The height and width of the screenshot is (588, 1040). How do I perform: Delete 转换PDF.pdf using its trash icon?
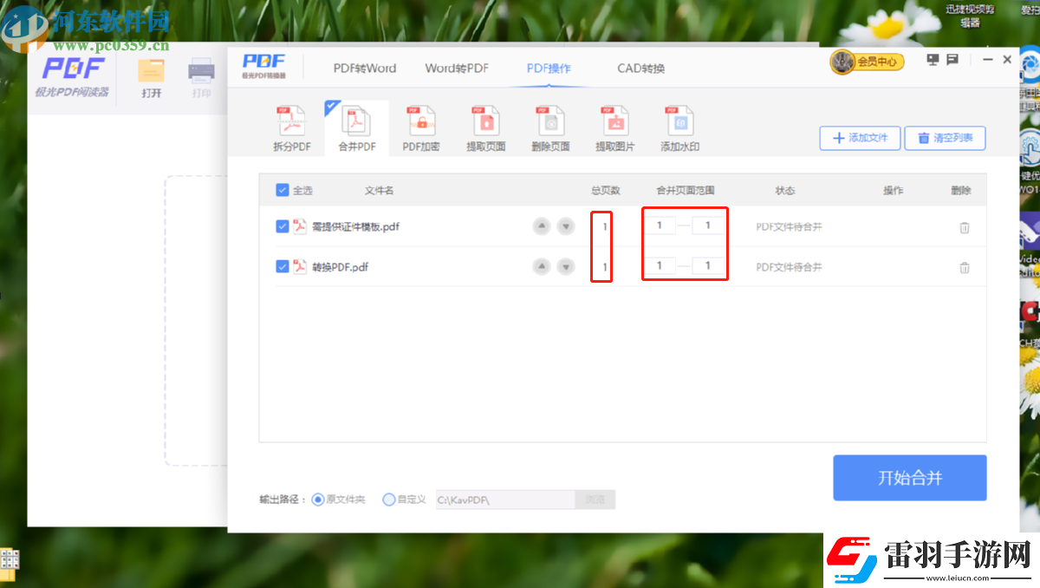coord(965,267)
